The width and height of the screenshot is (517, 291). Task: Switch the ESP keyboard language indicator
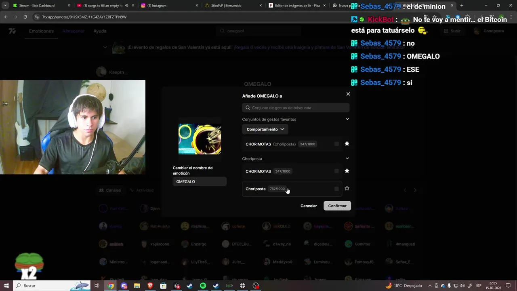(479, 286)
